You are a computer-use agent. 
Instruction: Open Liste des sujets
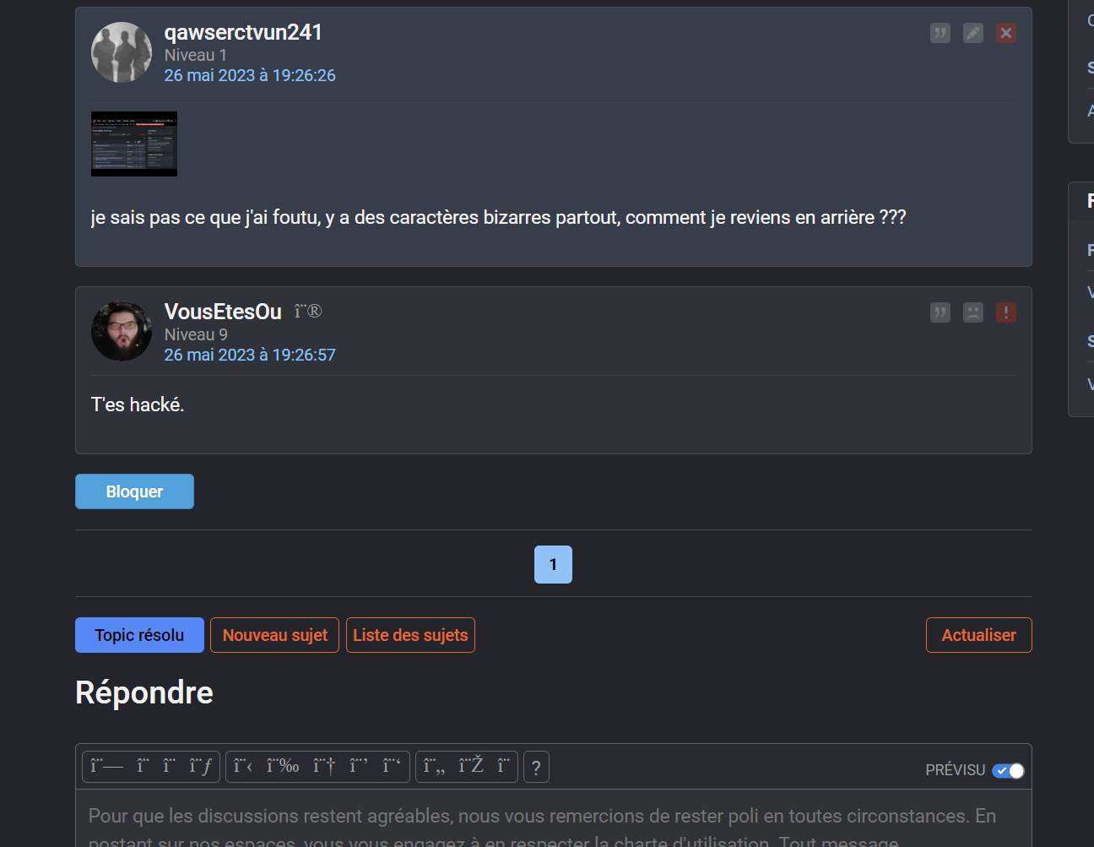pos(410,635)
